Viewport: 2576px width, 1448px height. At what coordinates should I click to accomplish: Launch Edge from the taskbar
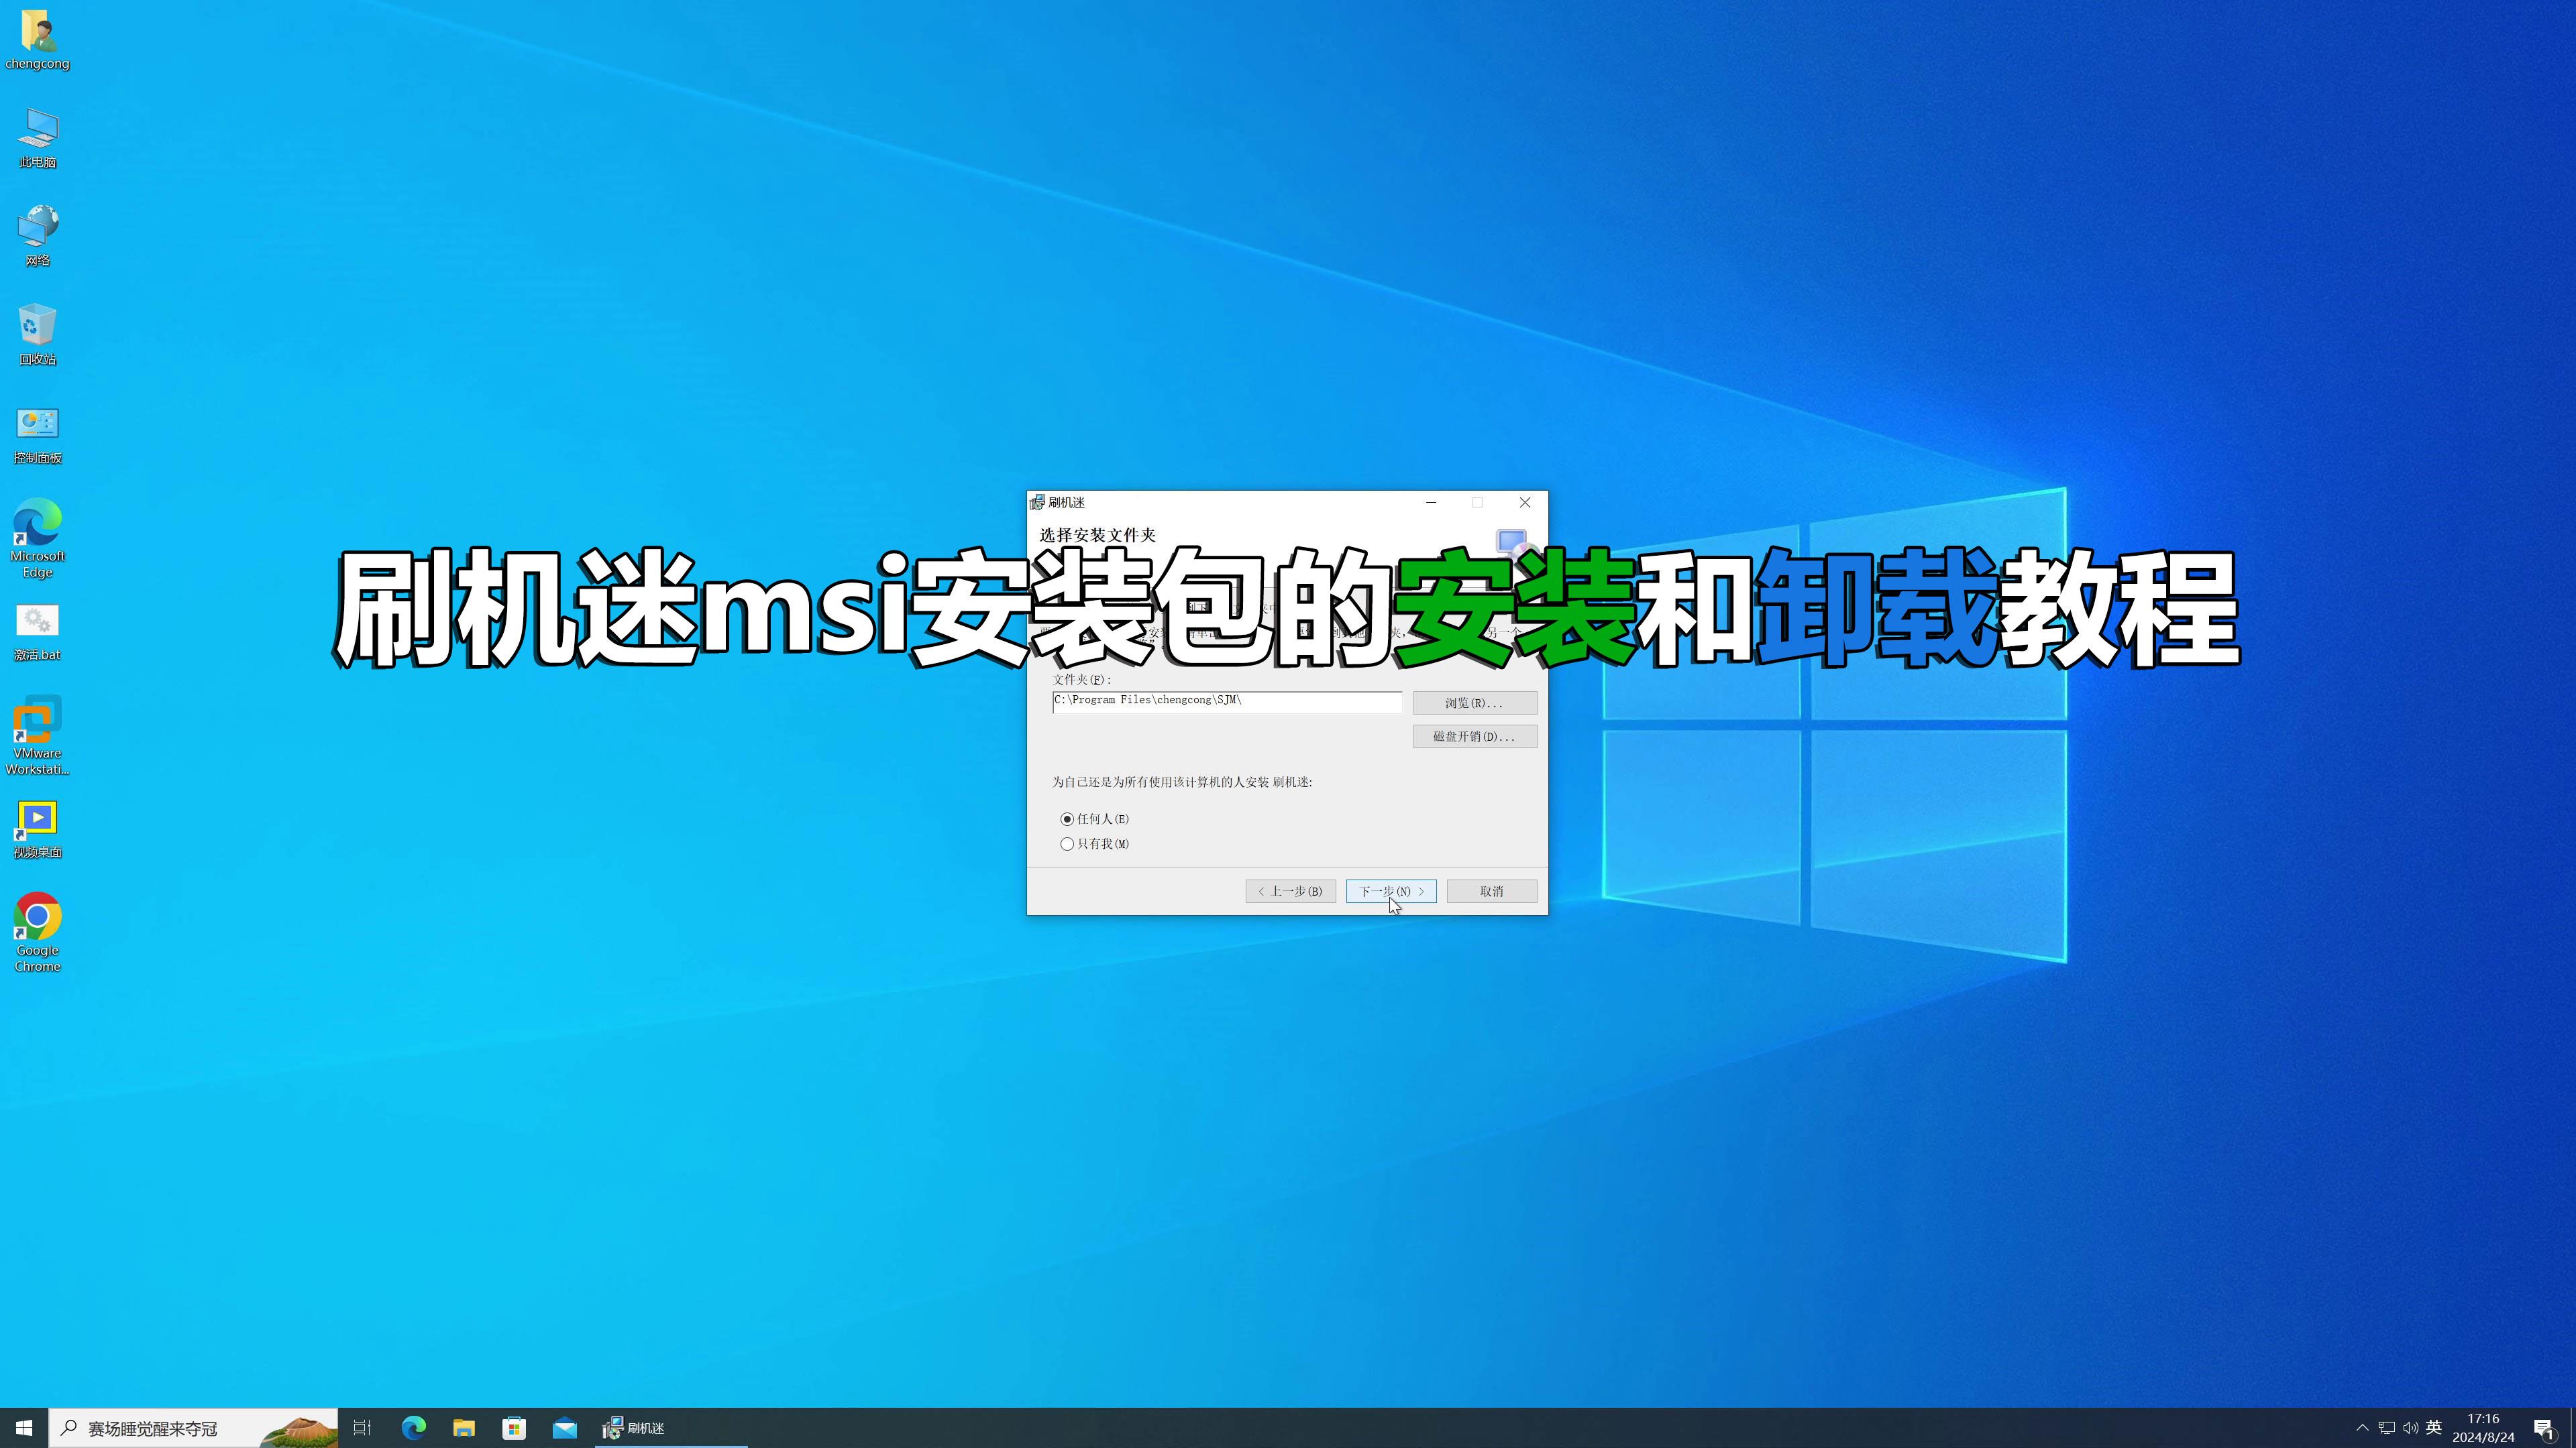point(413,1428)
